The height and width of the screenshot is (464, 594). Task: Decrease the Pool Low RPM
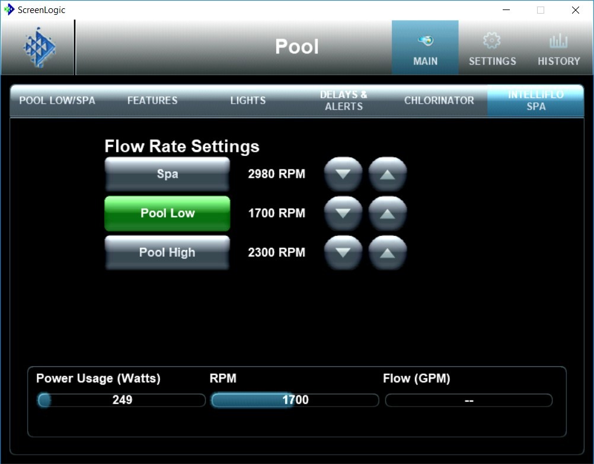[x=343, y=213]
